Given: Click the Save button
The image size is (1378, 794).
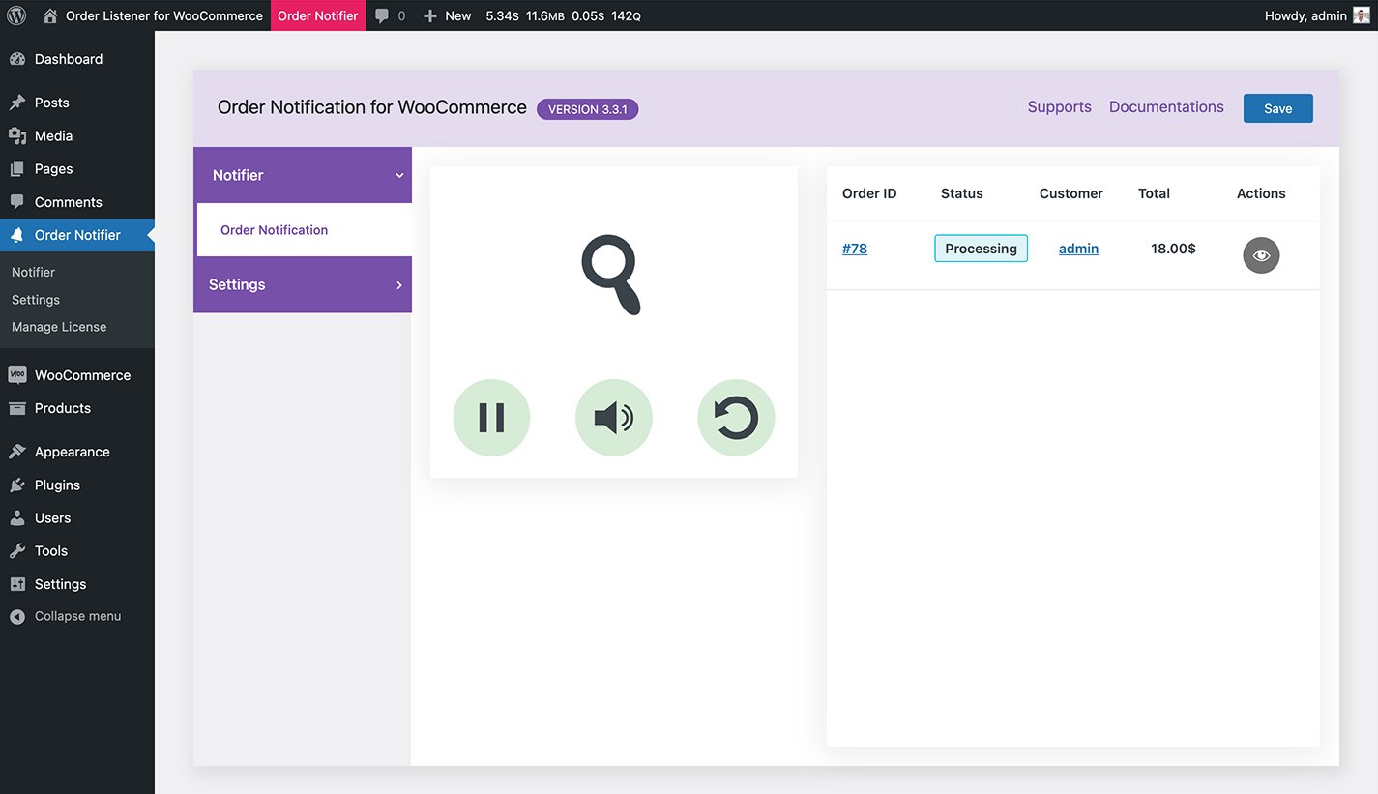Looking at the screenshot, I should [x=1277, y=108].
